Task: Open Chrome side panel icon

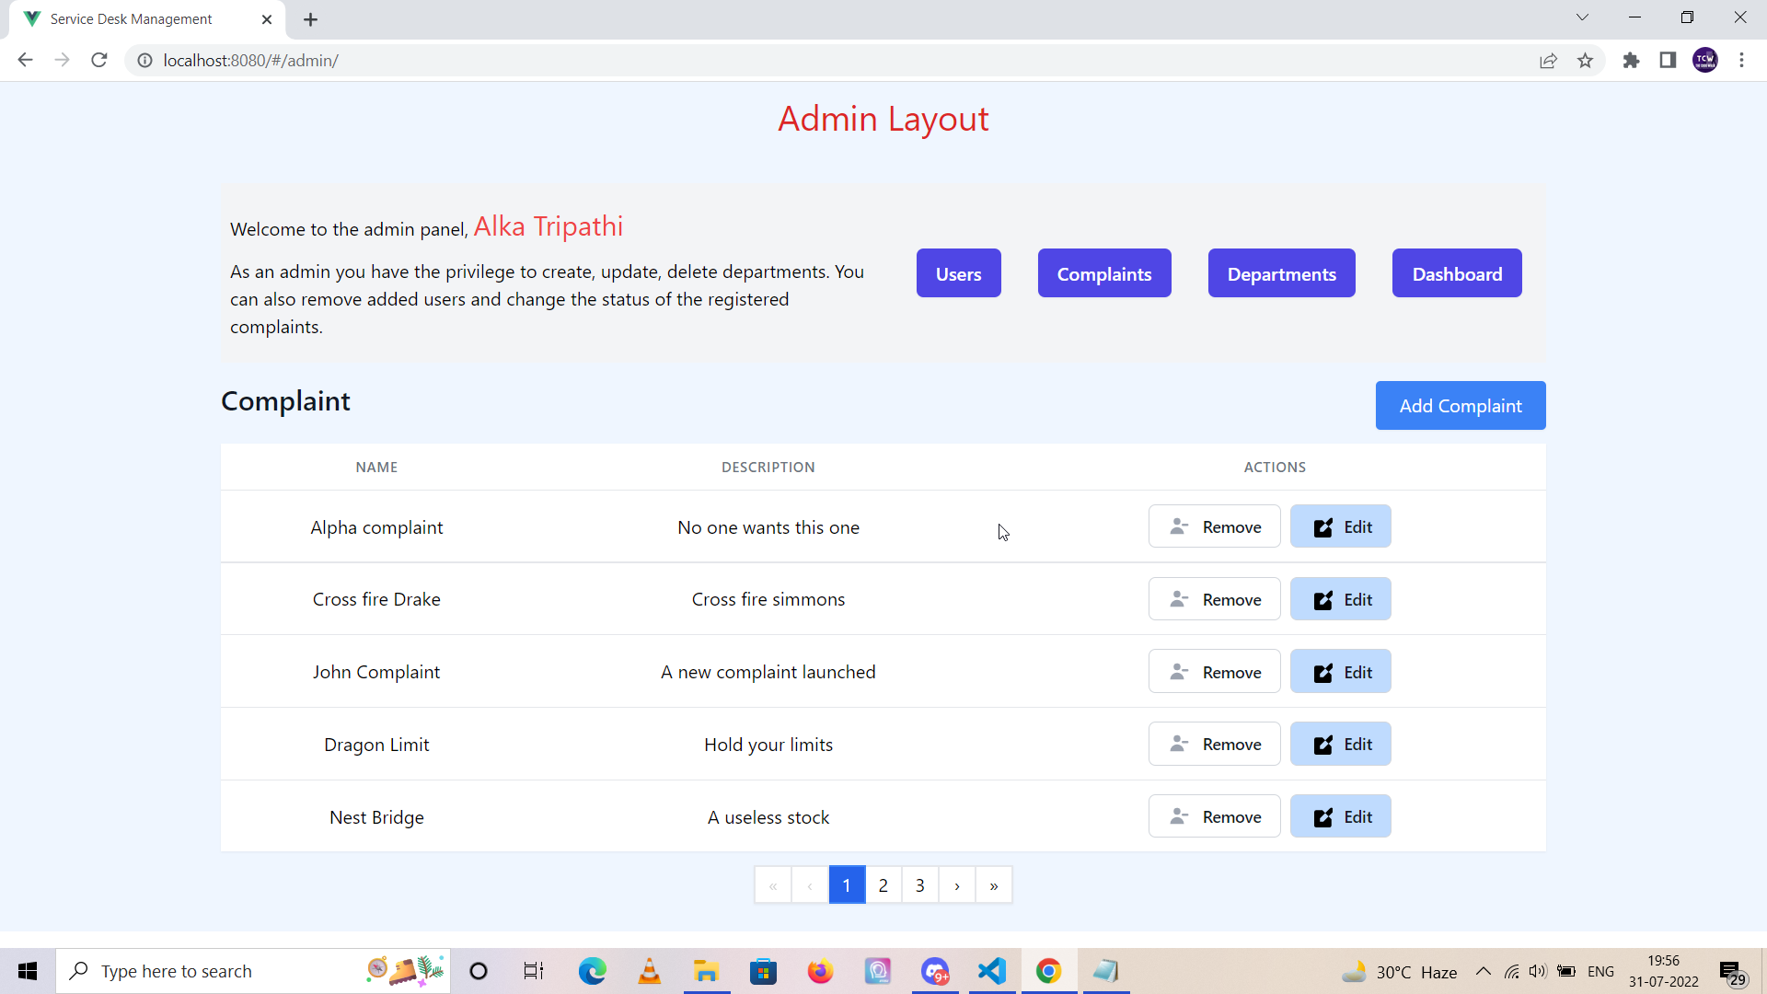Action: pyautogui.click(x=1668, y=61)
